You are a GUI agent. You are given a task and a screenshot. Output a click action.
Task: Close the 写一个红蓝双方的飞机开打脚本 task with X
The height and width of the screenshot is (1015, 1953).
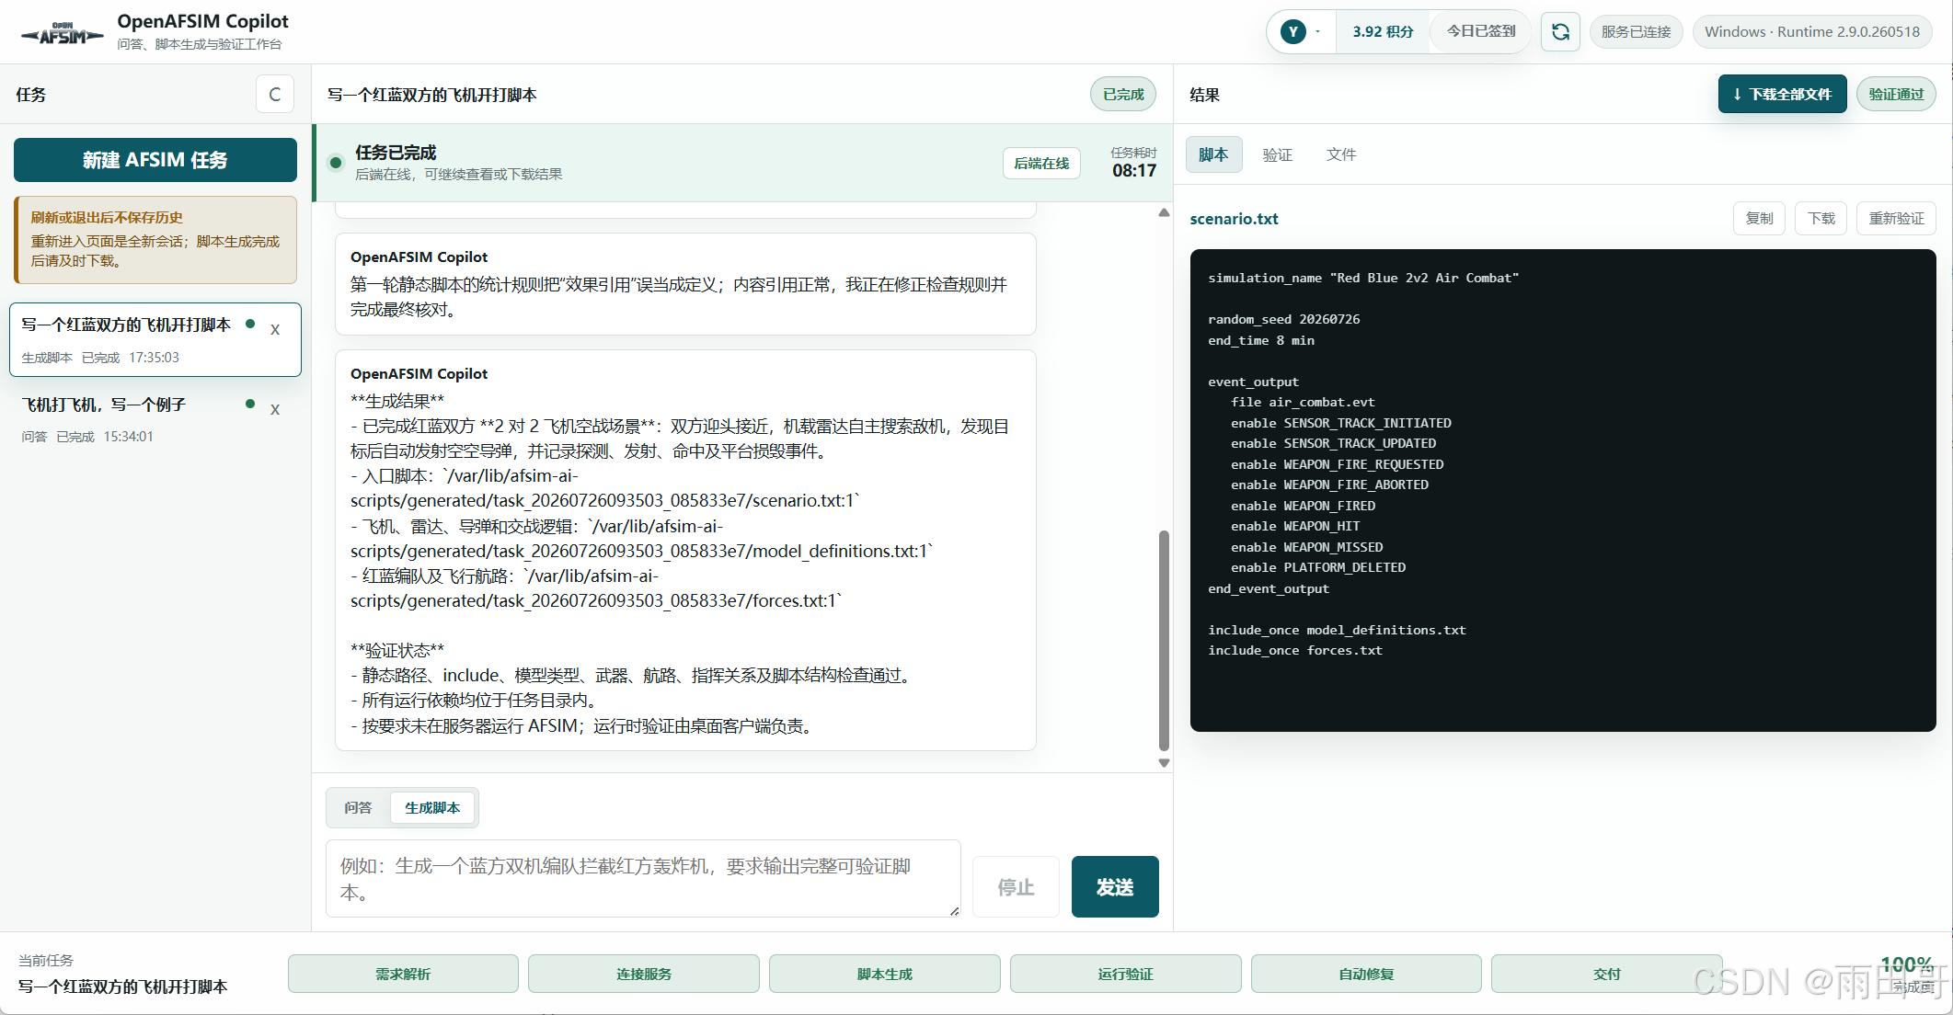pos(275,329)
